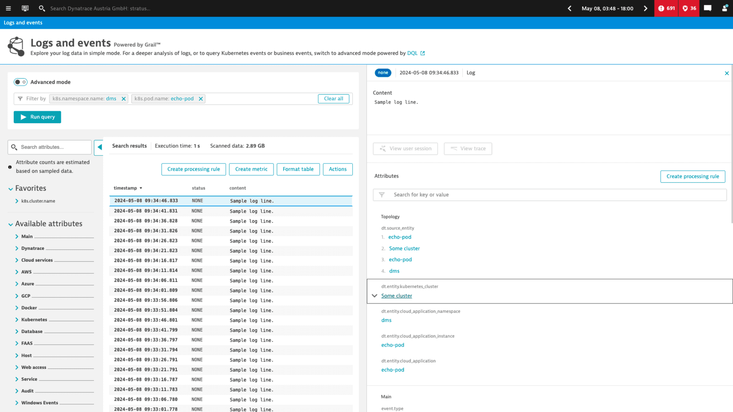Toggle Advanced mode switch
The image size is (733, 412).
coord(20,82)
